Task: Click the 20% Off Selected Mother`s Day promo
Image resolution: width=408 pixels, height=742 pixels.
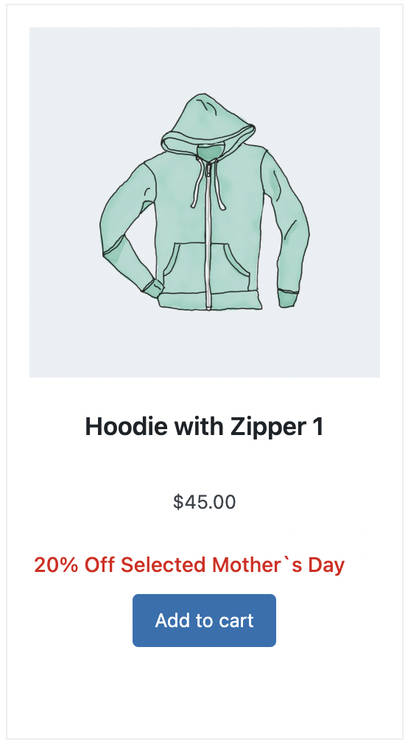Action: tap(189, 565)
